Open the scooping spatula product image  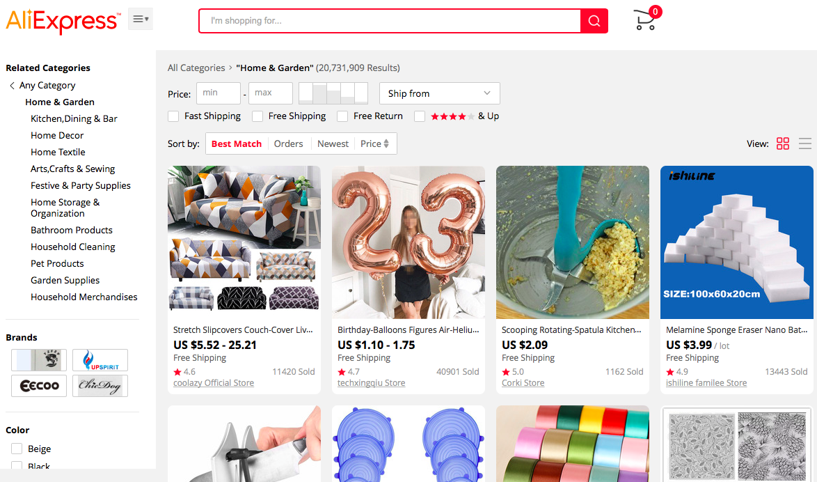[573, 242]
